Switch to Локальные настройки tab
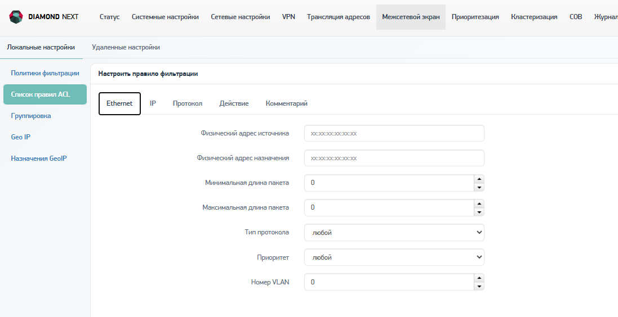Screen dimensions: 618x317 [x=41, y=47]
